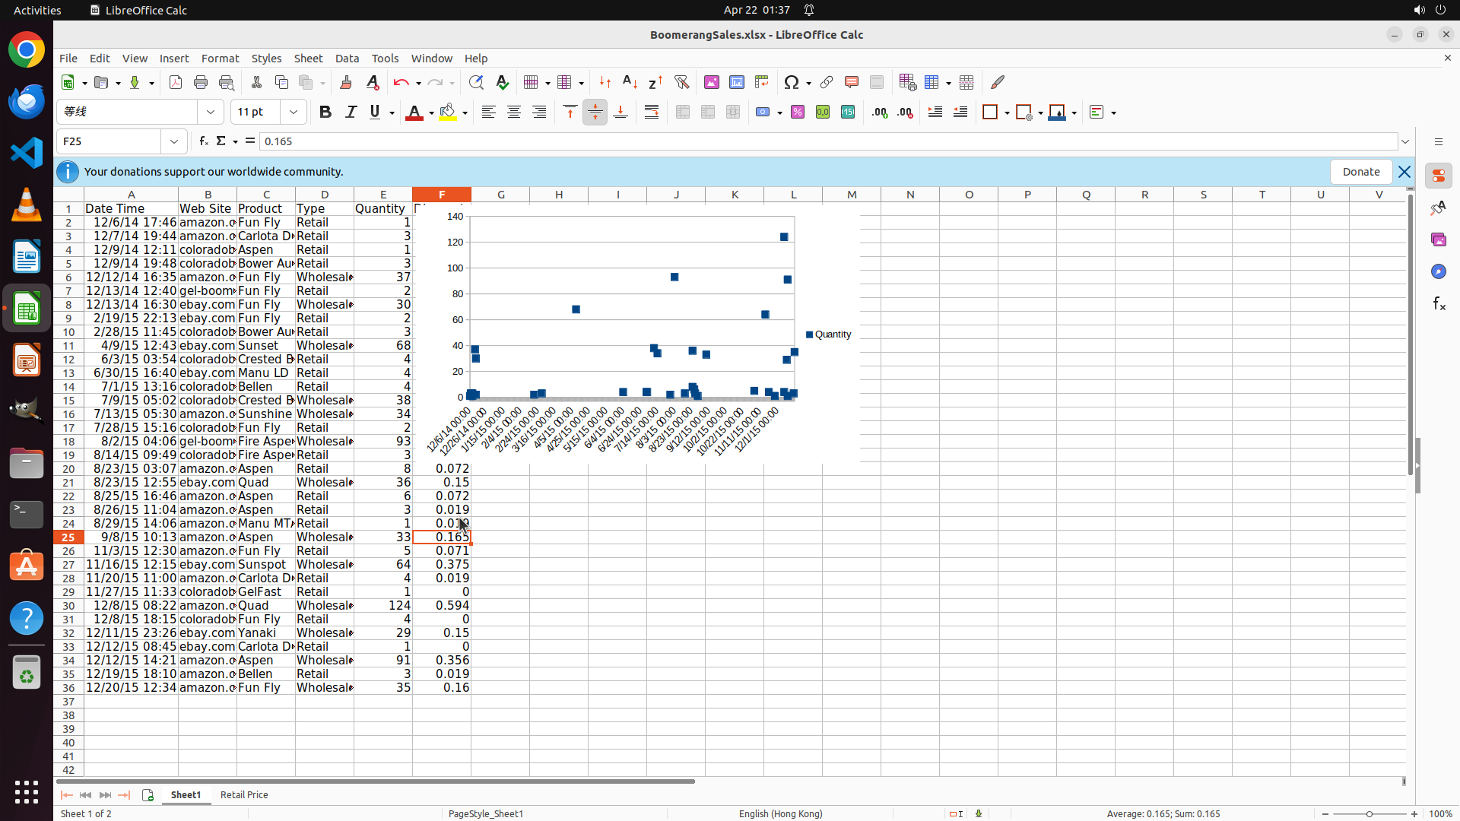Switch to the Retail Price sheet tab
Viewport: 1460px width, 821px height.
point(244,794)
